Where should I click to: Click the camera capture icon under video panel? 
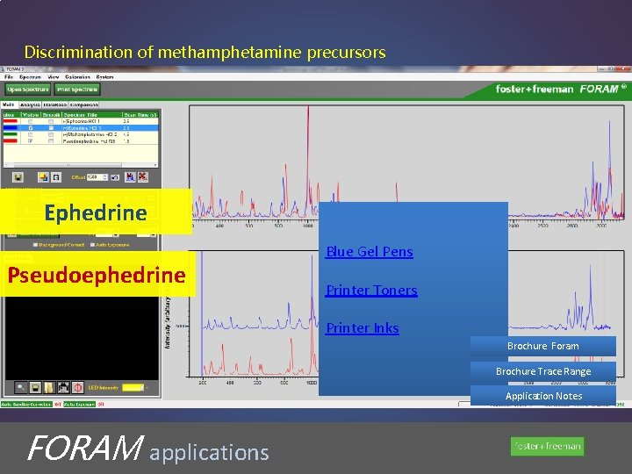tap(63, 388)
